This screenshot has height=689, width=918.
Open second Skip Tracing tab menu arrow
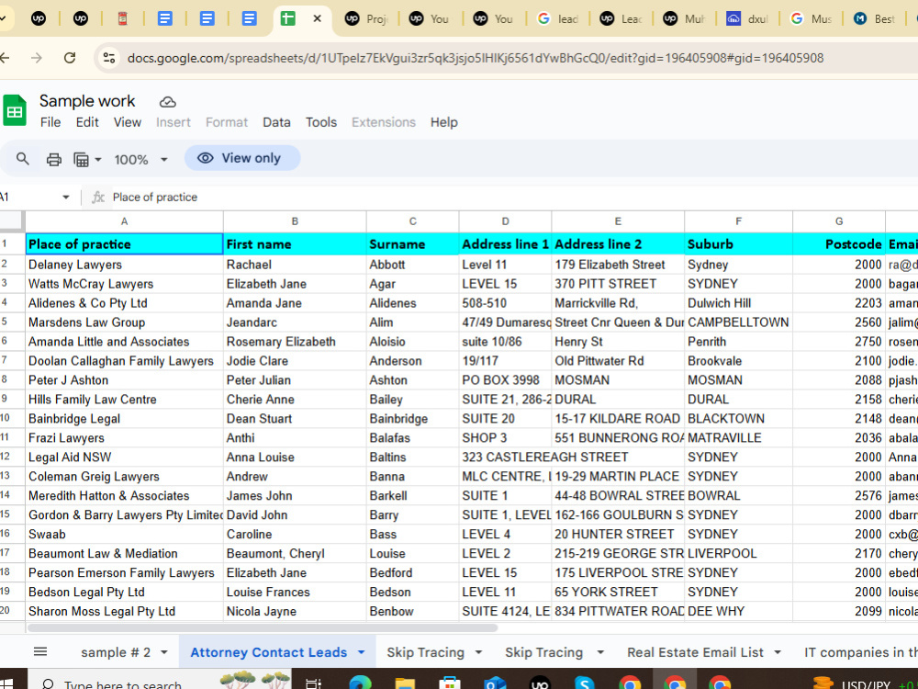(x=600, y=652)
